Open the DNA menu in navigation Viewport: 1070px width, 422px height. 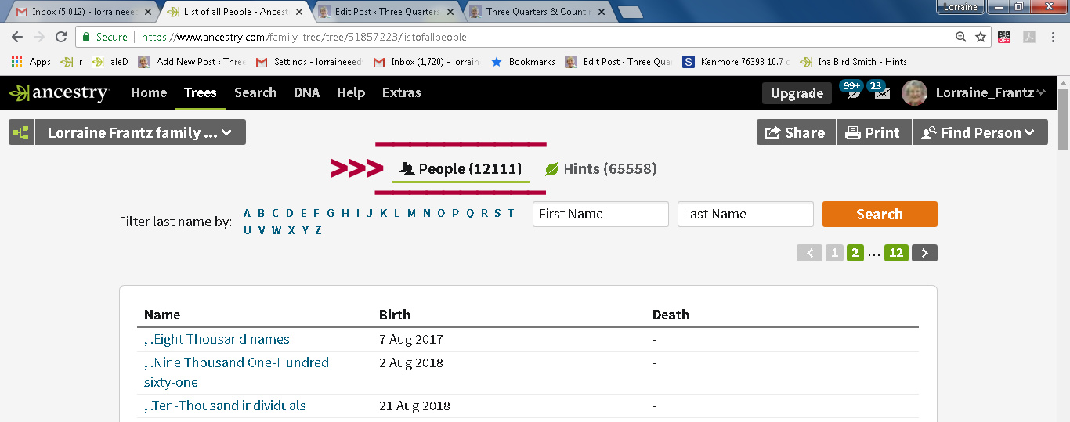[306, 92]
